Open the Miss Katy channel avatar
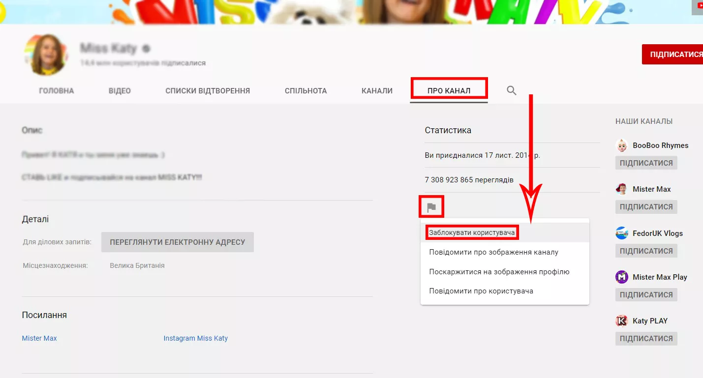The image size is (703, 378). click(45, 54)
